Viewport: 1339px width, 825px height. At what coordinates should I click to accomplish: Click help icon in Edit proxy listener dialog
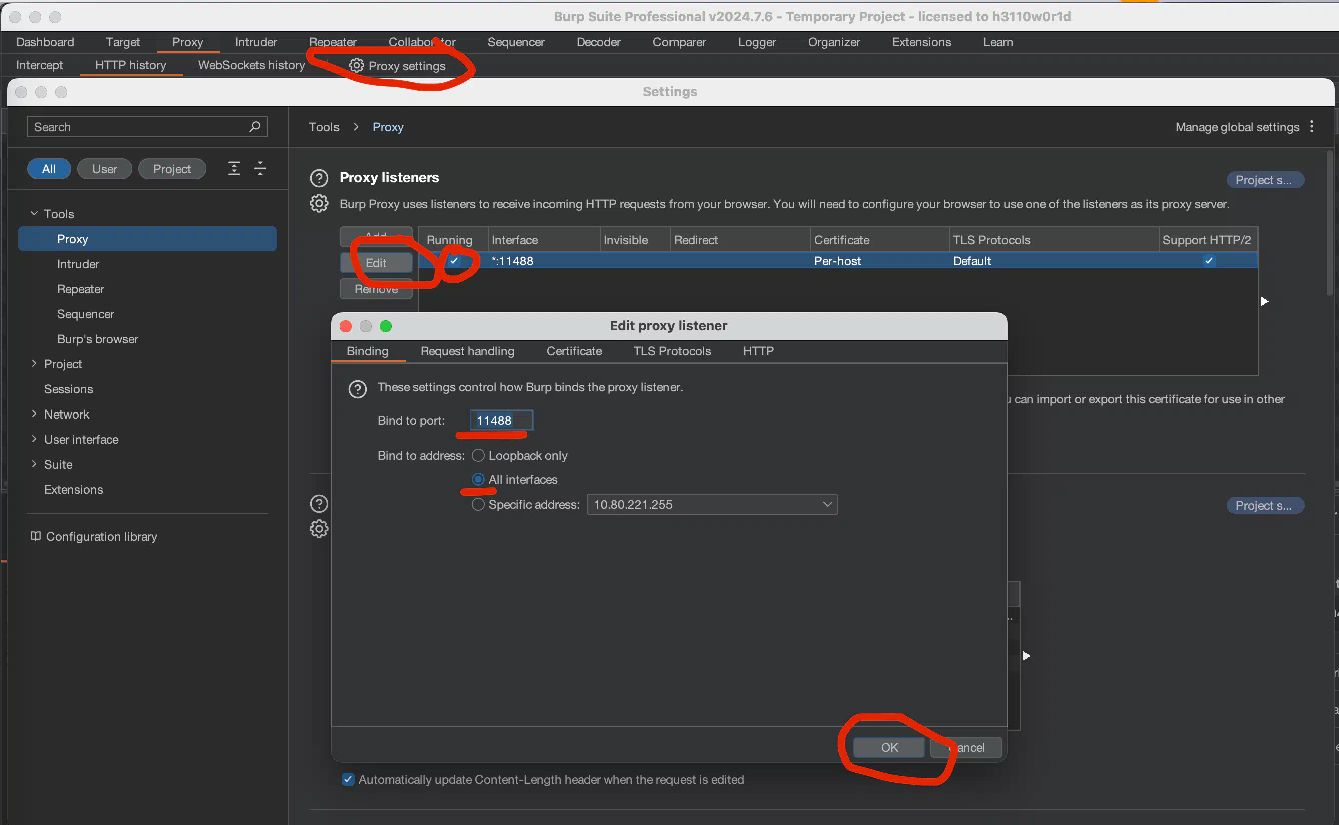358,389
